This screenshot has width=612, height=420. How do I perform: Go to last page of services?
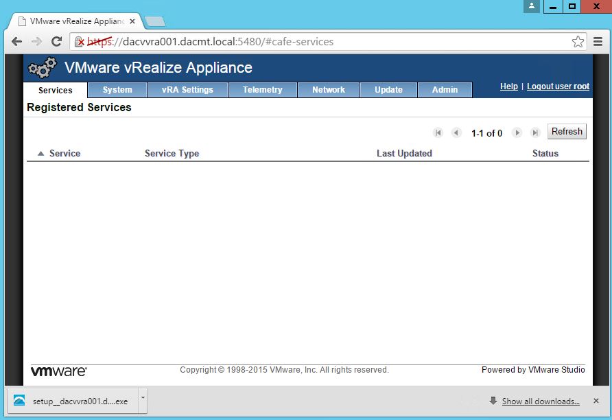(x=535, y=132)
